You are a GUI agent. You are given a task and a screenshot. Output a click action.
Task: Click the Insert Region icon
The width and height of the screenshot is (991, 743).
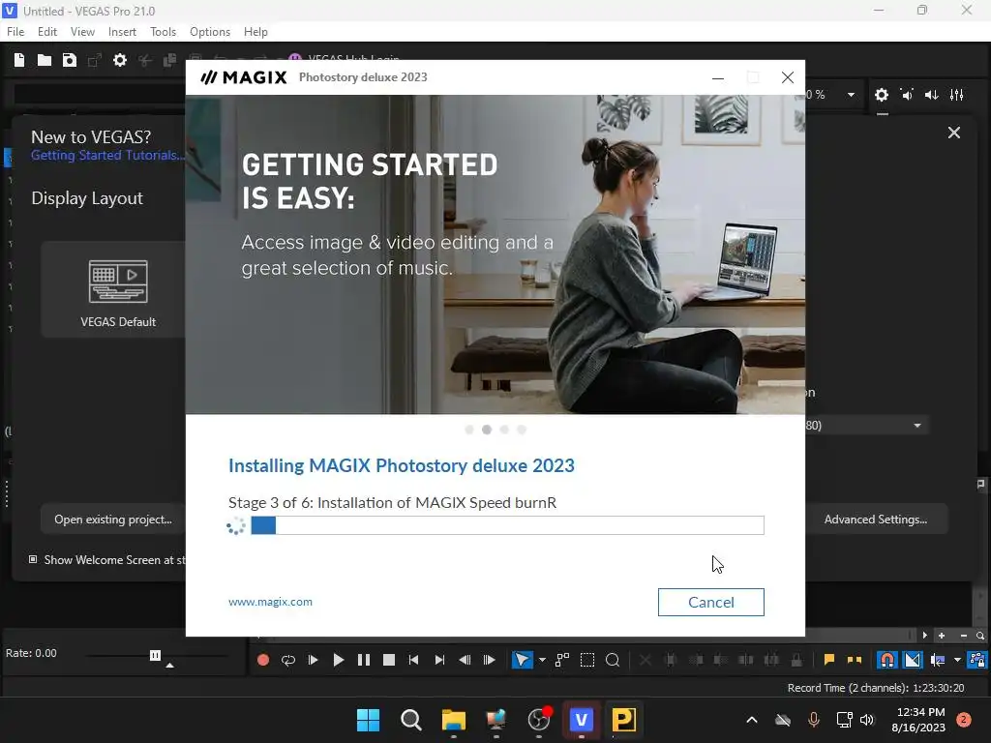(855, 660)
